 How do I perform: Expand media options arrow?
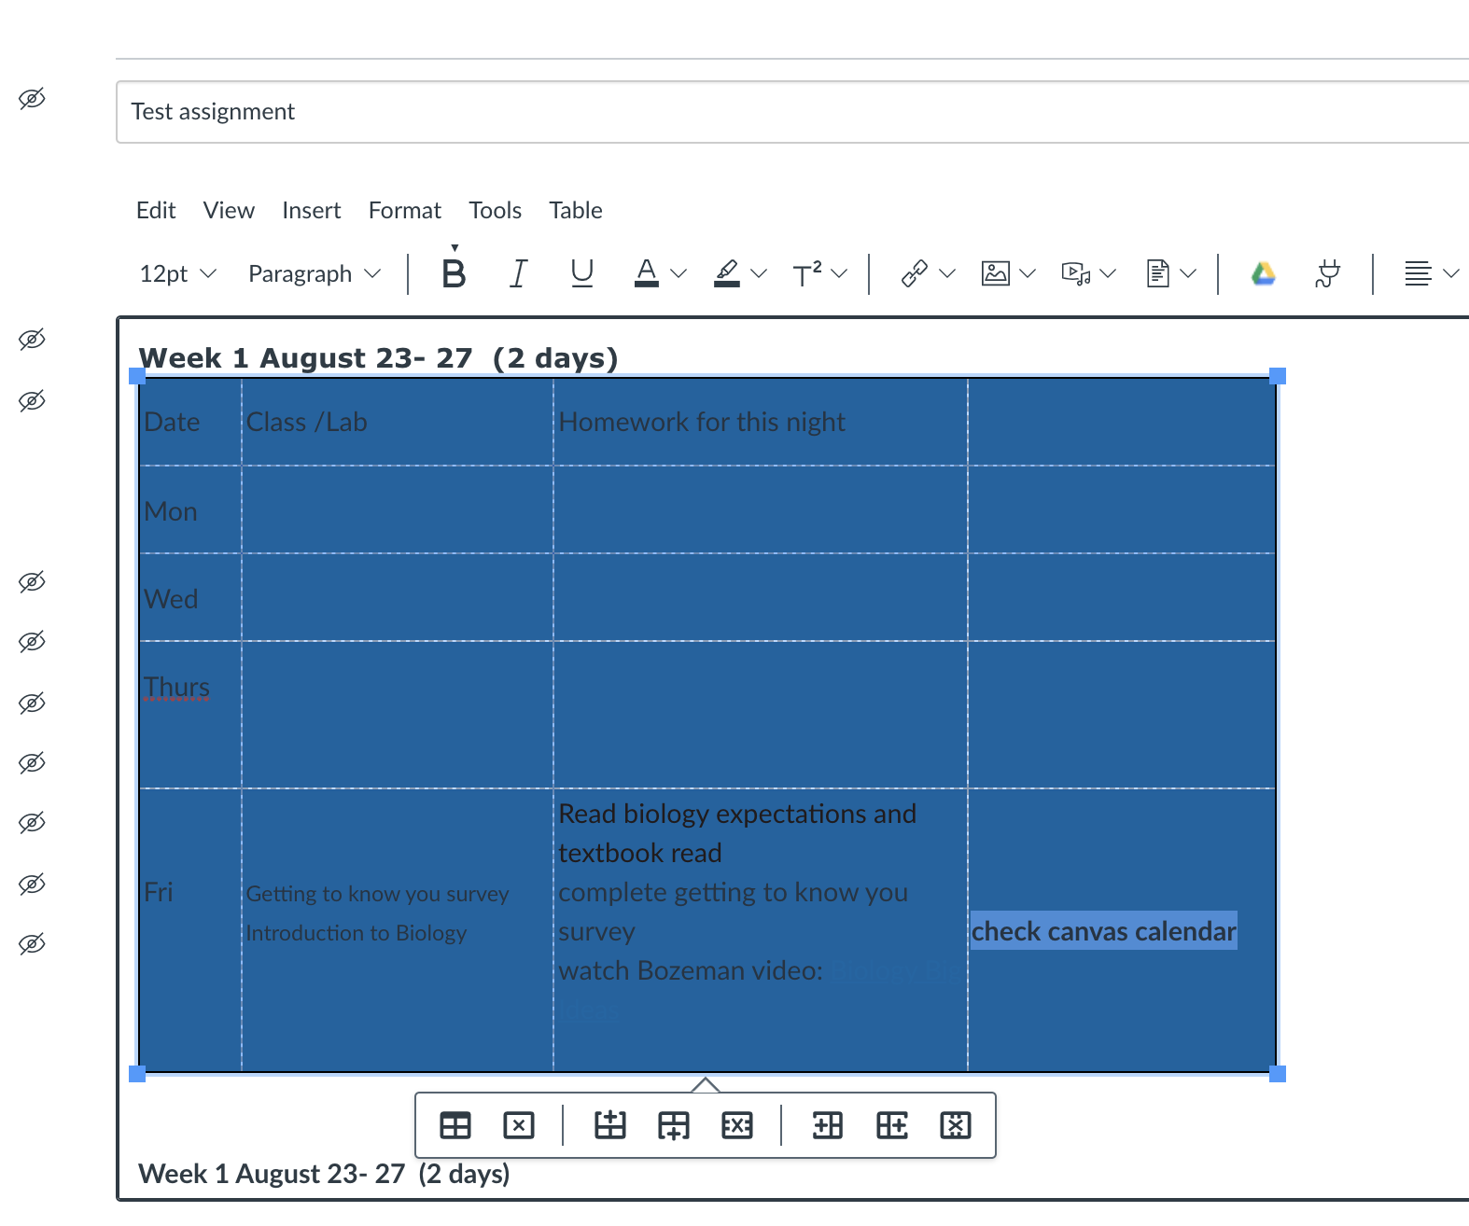point(1108,273)
